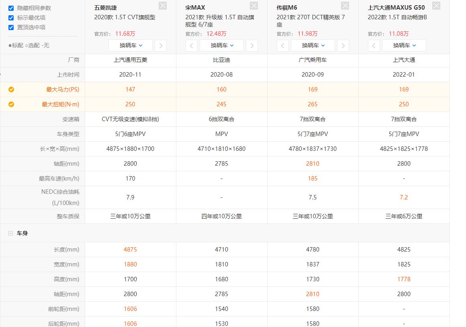This screenshot has height=327, width=466.
Task: Click manufacturer cell 上汽通用五菱
Action: pyautogui.click(x=131, y=60)
